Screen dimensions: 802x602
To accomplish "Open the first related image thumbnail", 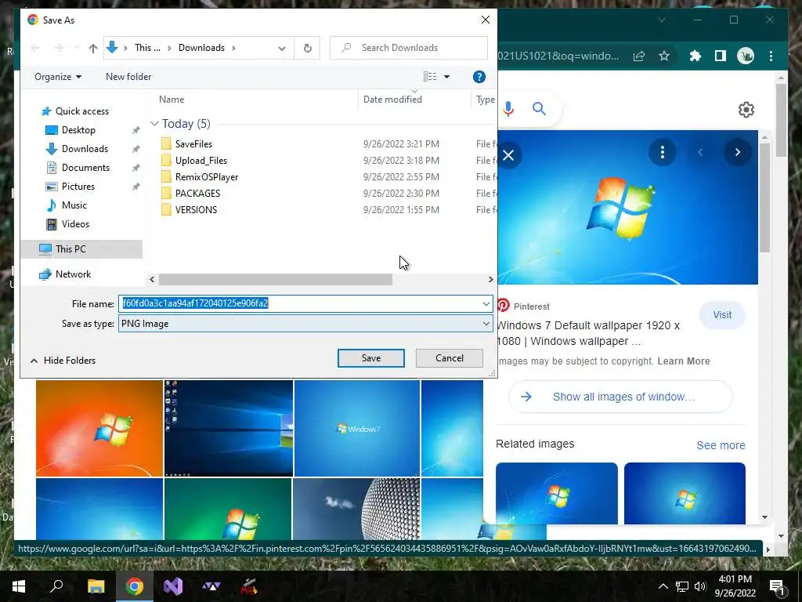I will click(x=557, y=494).
